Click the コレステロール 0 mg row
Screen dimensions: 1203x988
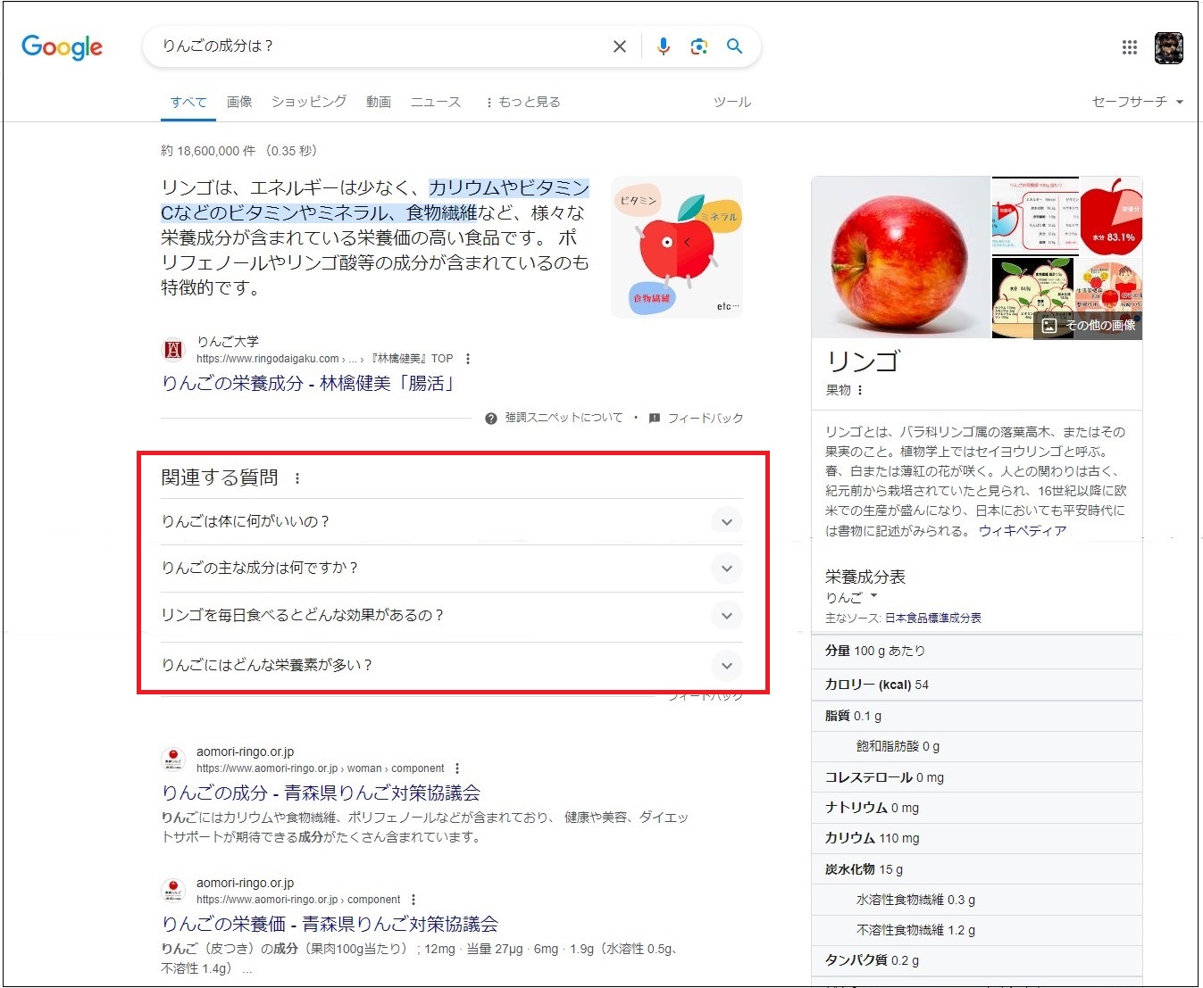[977, 777]
